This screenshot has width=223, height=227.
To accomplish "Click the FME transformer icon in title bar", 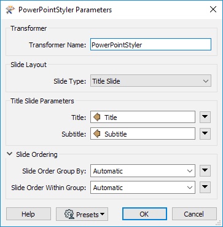I will (x=9, y=10).
